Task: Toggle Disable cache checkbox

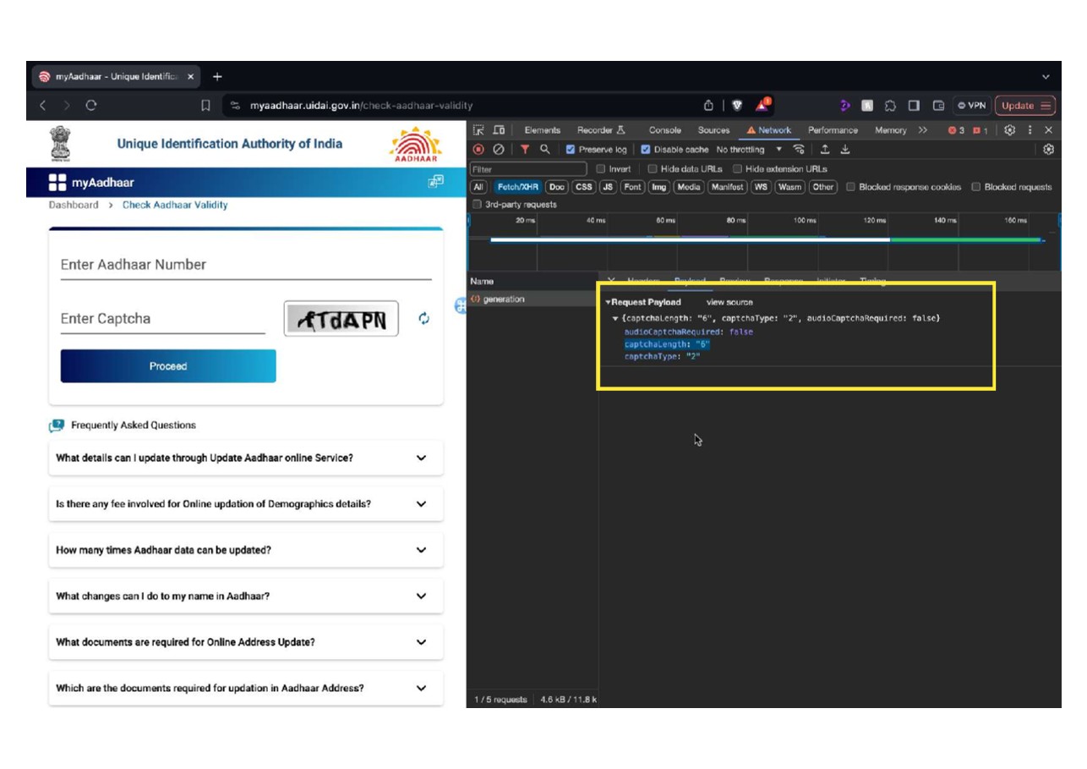Action: pos(646,150)
